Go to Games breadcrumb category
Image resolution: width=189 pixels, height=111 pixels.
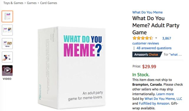tap(32, 3)
